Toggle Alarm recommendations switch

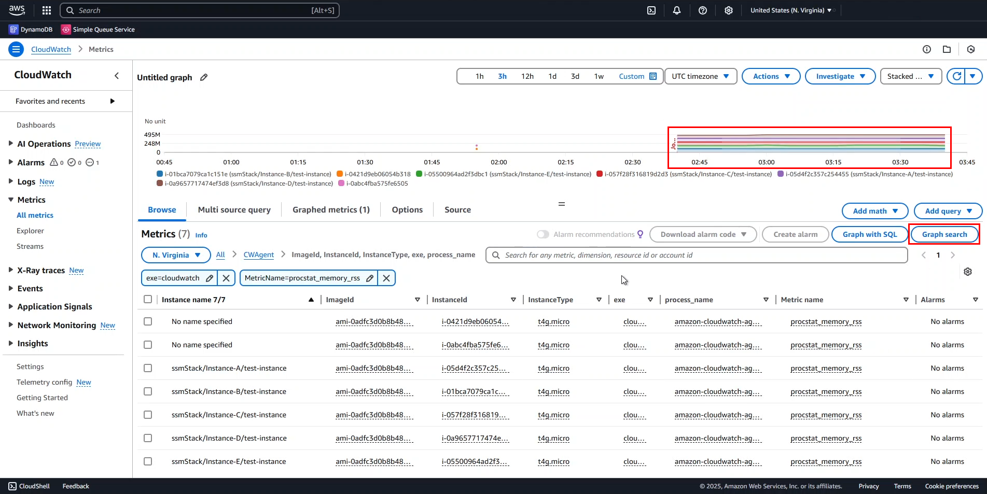pos(543,234)
